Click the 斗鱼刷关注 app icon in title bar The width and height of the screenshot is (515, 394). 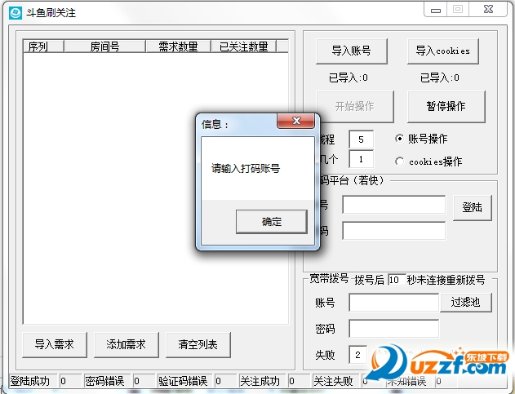coord(15,12)
